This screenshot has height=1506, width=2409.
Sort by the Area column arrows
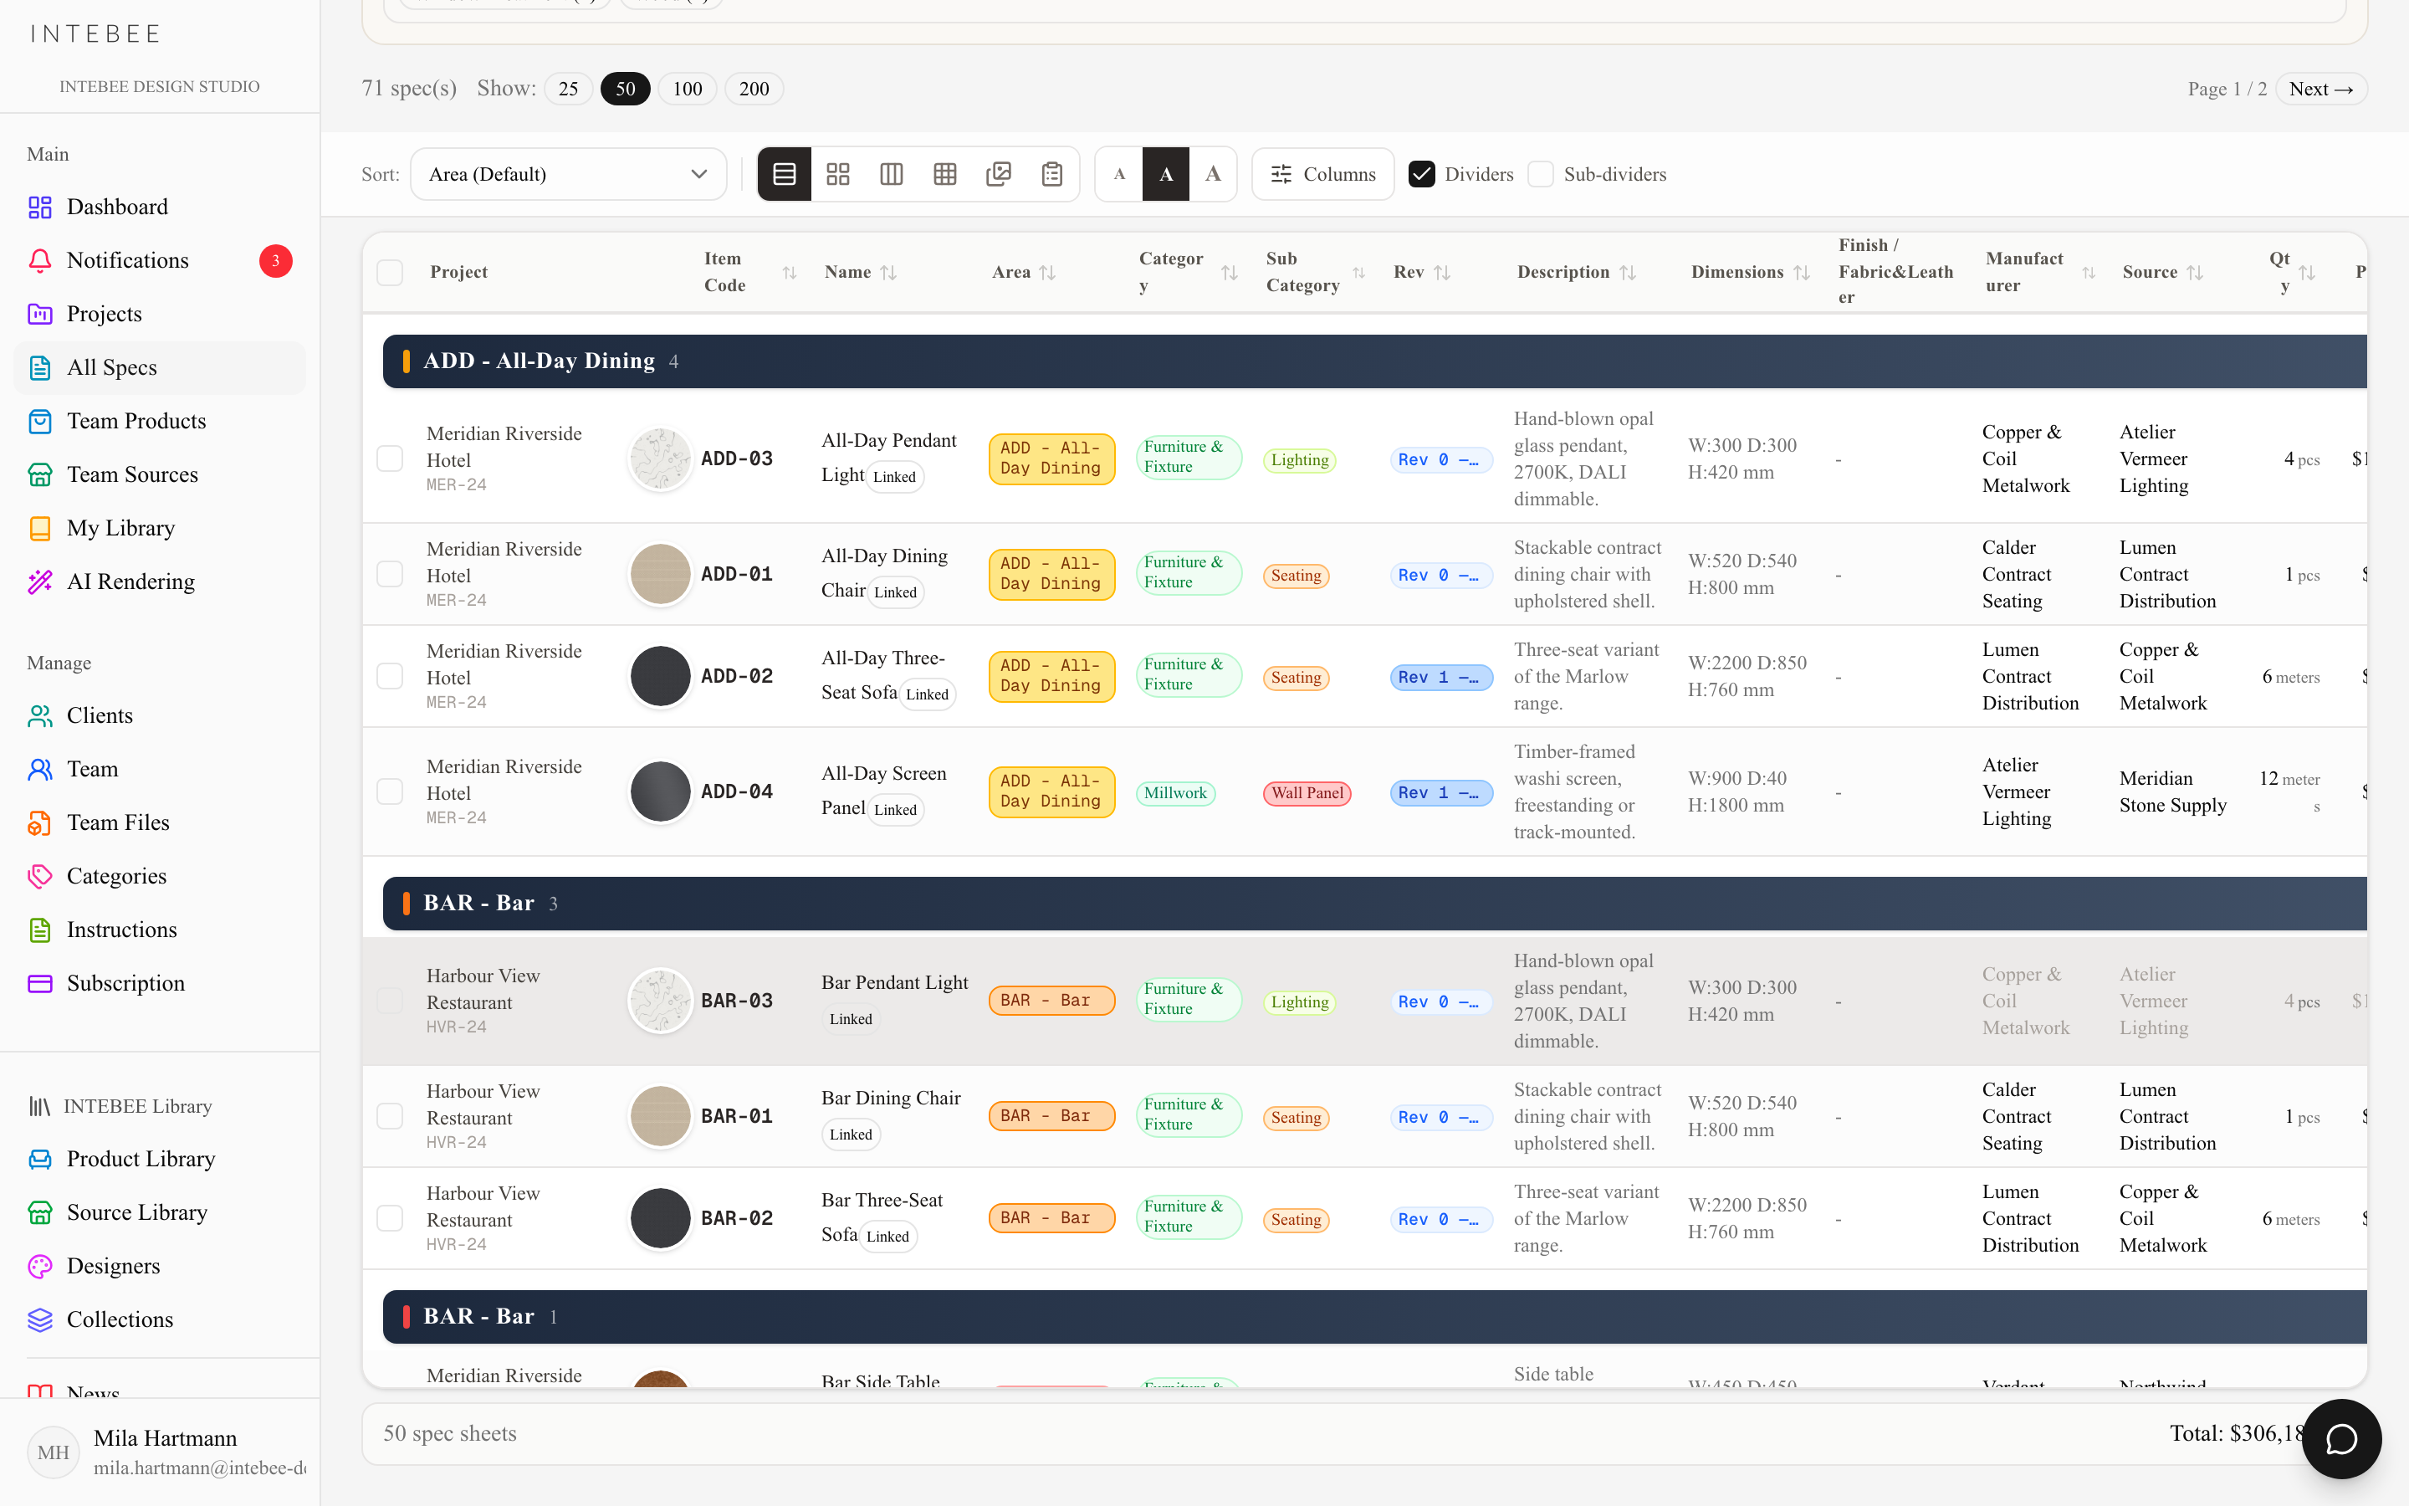[1047, 272]
